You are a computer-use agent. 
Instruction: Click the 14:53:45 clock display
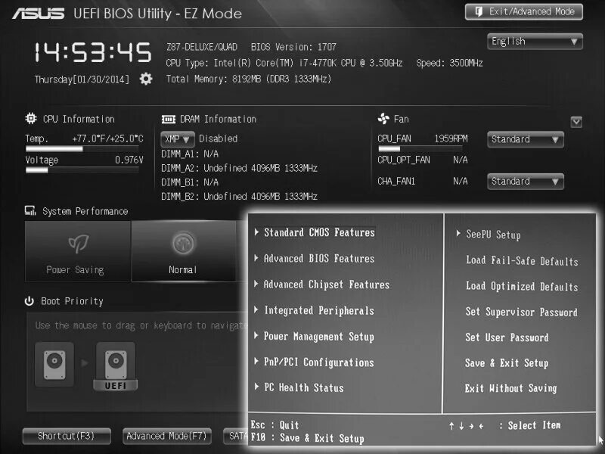tap(93, 52)
